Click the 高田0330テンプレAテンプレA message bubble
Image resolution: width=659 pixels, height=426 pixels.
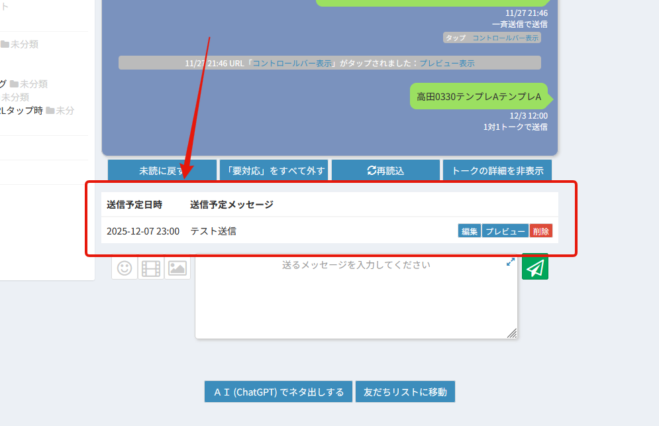click(479, 97)
